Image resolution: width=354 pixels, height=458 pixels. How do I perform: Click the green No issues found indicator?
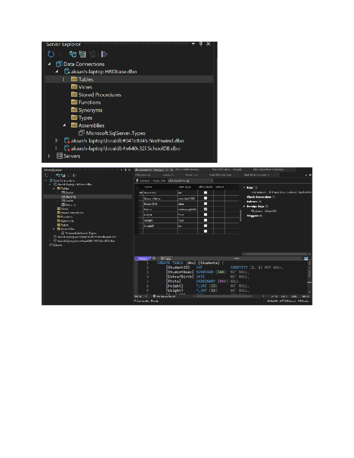pyautogui.click(x=155, y=296)
